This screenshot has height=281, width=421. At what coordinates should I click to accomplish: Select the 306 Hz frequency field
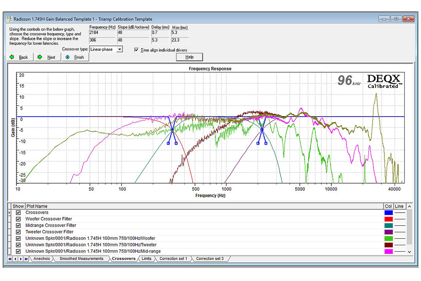pos(102,40)
